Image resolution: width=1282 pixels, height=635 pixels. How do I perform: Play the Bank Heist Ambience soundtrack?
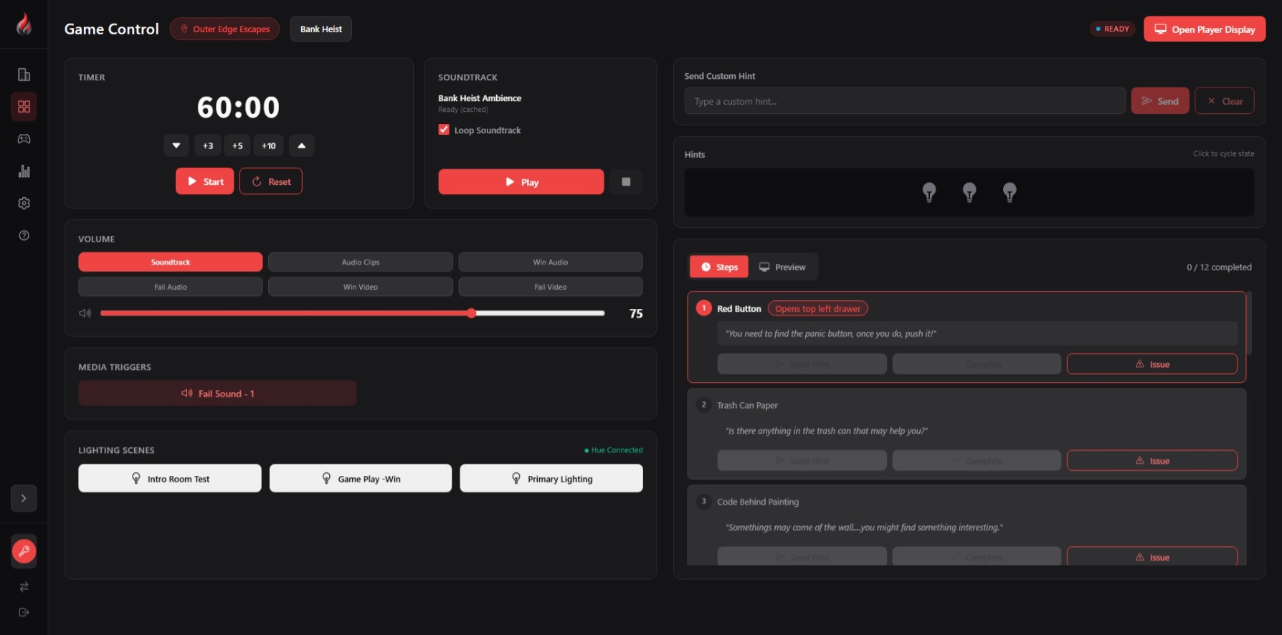coord(521,182)
